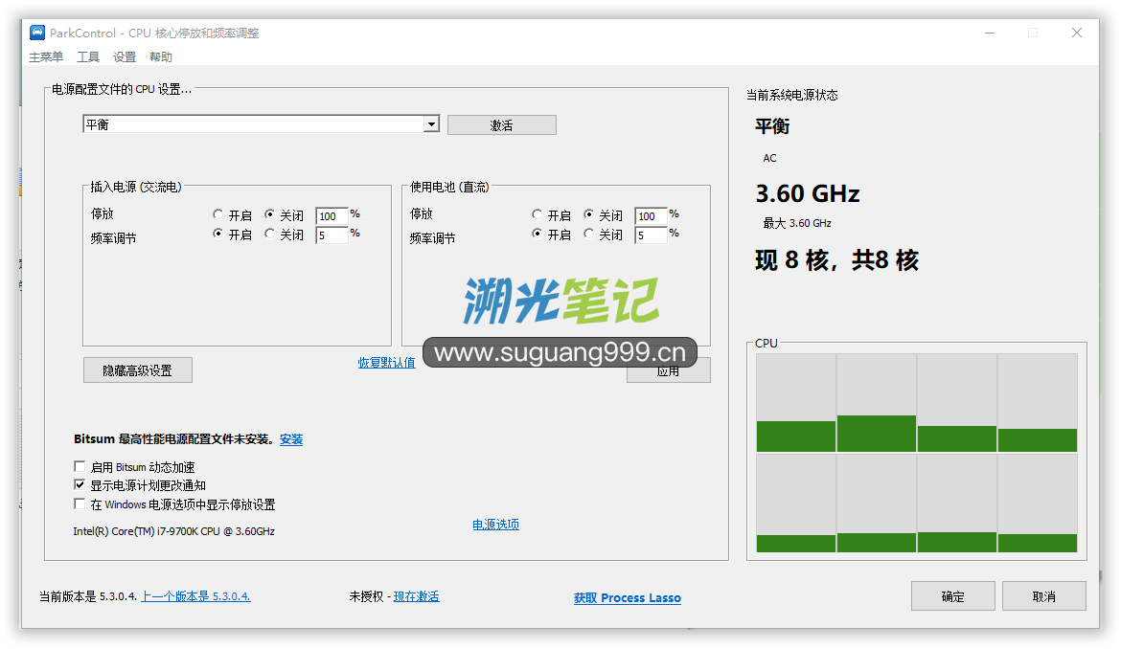
Task: Click battery 停放 percent field showing 100
Action: pos(651,215)
